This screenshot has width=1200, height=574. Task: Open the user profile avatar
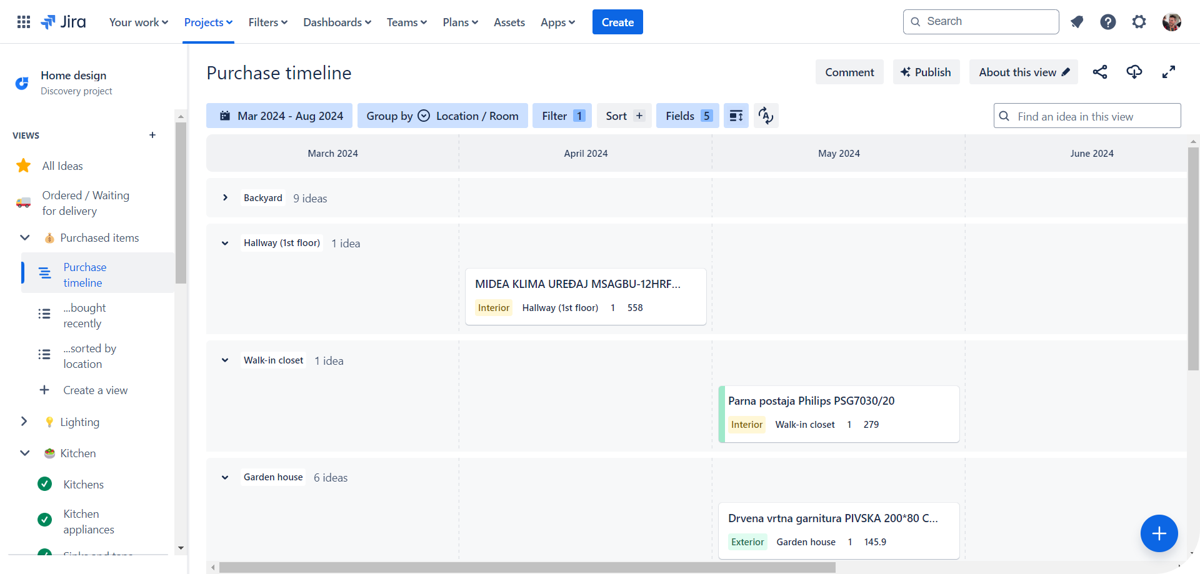[x=1172, y=22]
